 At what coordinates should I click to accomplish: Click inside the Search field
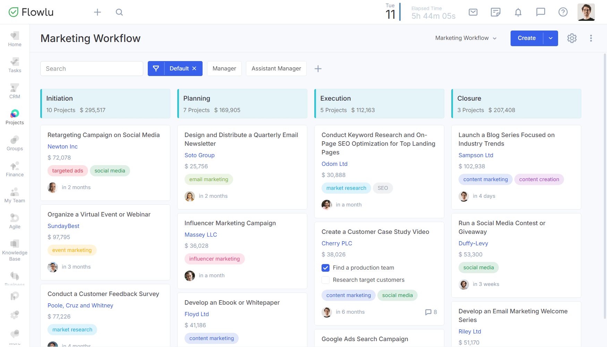point(91,68)
